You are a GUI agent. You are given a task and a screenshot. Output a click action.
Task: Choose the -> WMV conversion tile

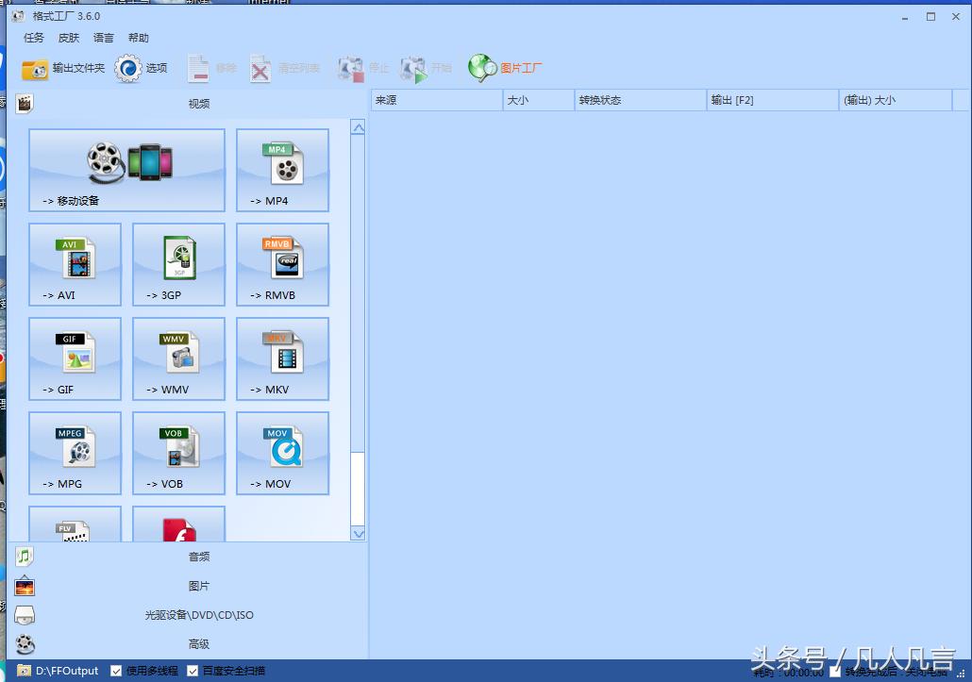178,358
